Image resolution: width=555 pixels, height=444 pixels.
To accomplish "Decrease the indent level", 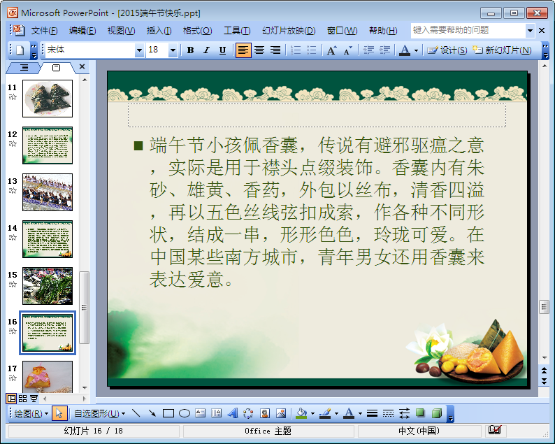I will pyautogui.click(x=368, y=50).
